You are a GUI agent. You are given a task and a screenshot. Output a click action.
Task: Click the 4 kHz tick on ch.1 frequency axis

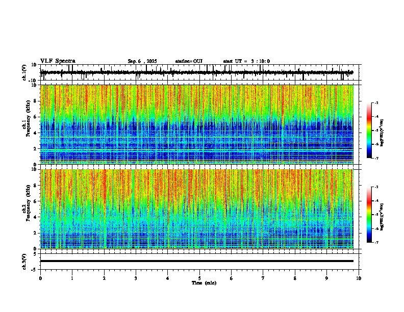[x=35, y=133]
